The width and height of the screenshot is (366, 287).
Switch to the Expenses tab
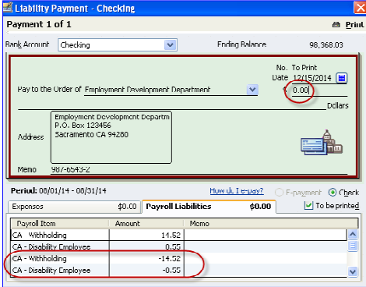point(74,207)
